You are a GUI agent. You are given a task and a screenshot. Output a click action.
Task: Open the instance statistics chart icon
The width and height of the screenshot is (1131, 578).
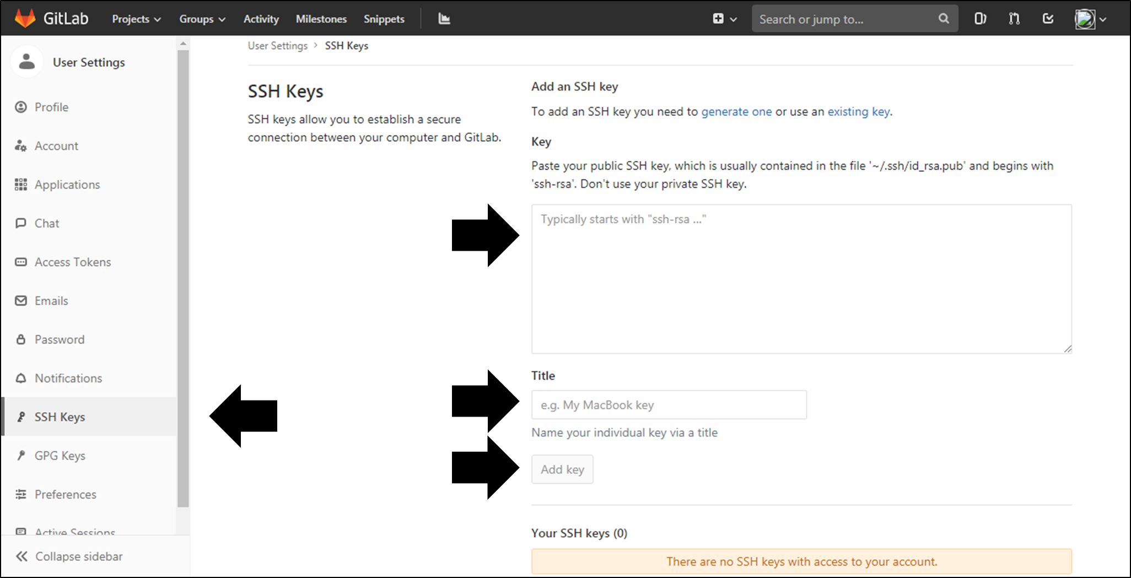pos(444,19)
